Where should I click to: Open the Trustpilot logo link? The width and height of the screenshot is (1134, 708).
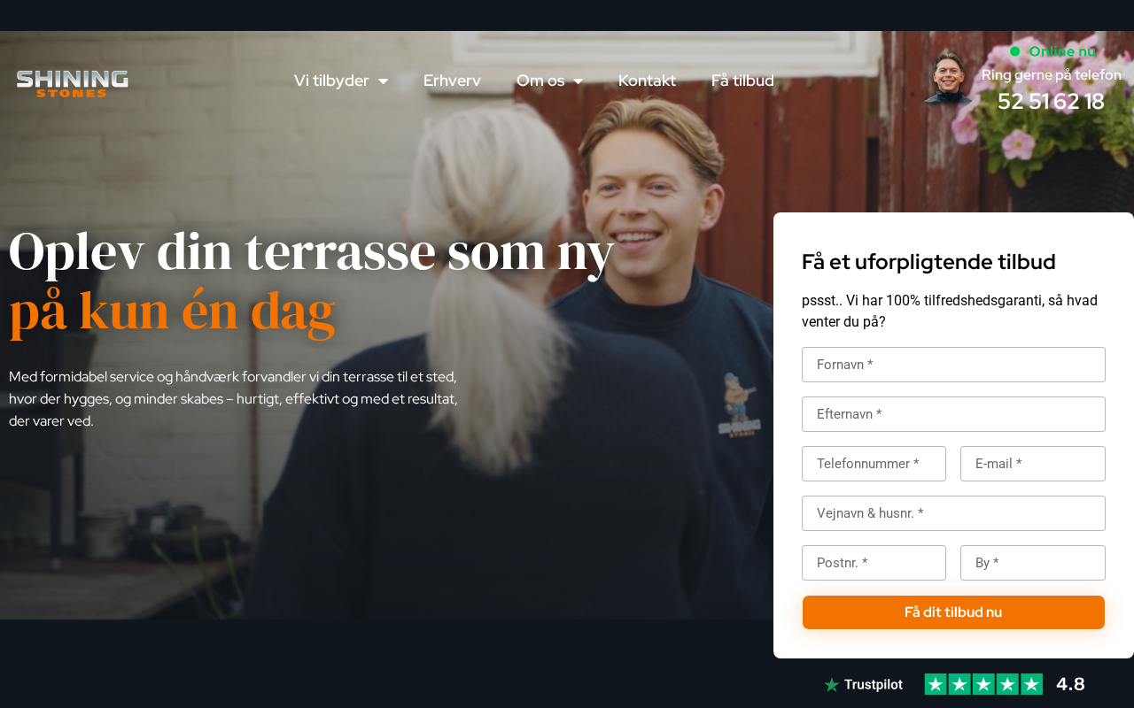864,685
